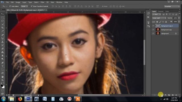This screenshot has width=182, height=102.
Task: Open the Actions panel play icon
Action: (148, 17)
